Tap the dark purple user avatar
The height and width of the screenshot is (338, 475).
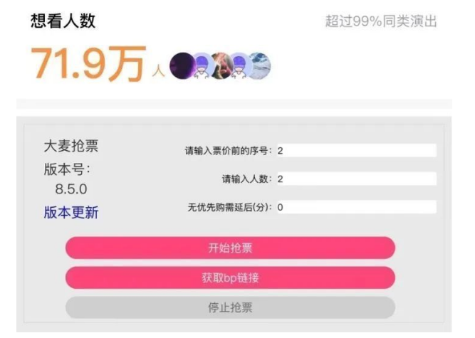tap(182, 65)
